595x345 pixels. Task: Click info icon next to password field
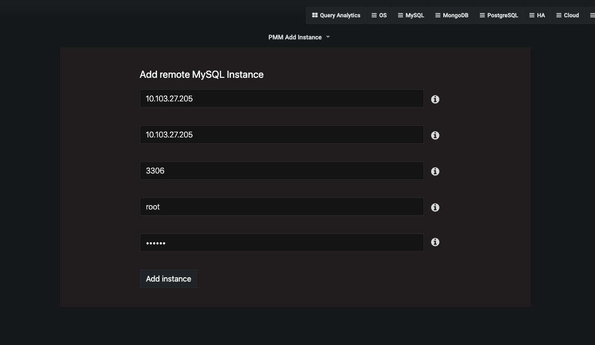coord(435,242)
